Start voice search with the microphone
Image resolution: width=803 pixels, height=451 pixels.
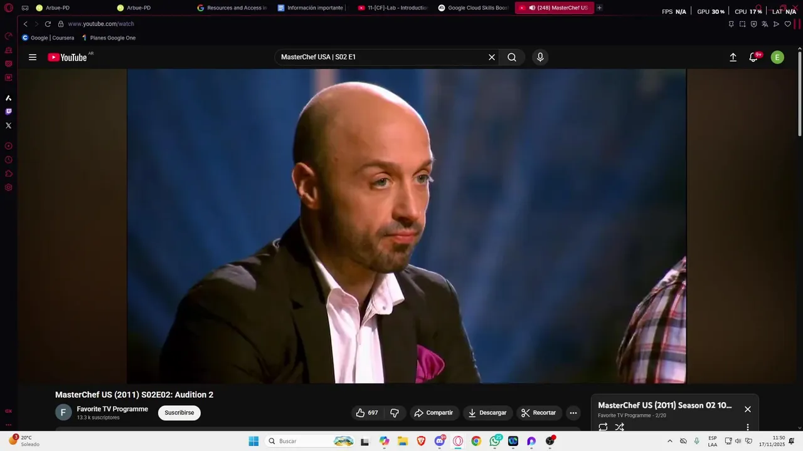click(540, 57)
